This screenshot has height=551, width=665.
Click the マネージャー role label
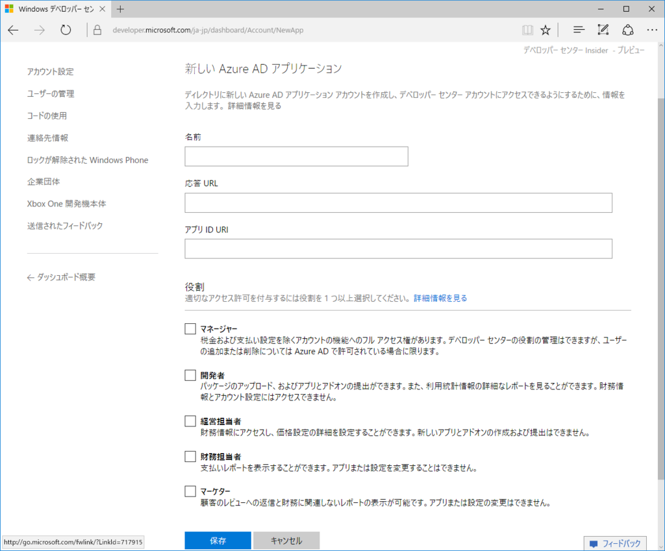[x=219, y=329]
